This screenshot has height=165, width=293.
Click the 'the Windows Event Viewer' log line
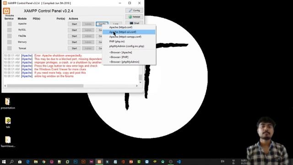60,69
